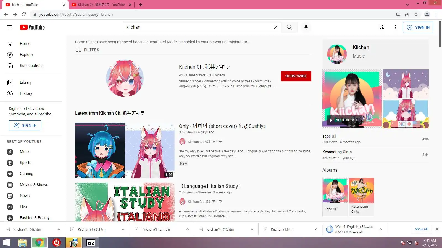Open File Explorer from the taskbar
442x248 pixels.
pos(22,242)
